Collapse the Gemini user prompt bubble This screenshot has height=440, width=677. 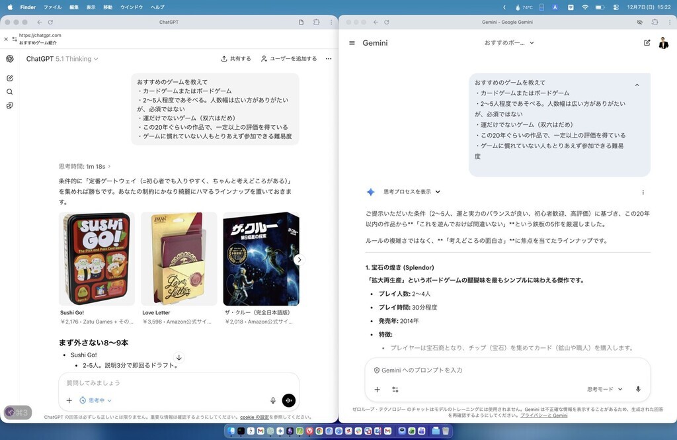637,85
